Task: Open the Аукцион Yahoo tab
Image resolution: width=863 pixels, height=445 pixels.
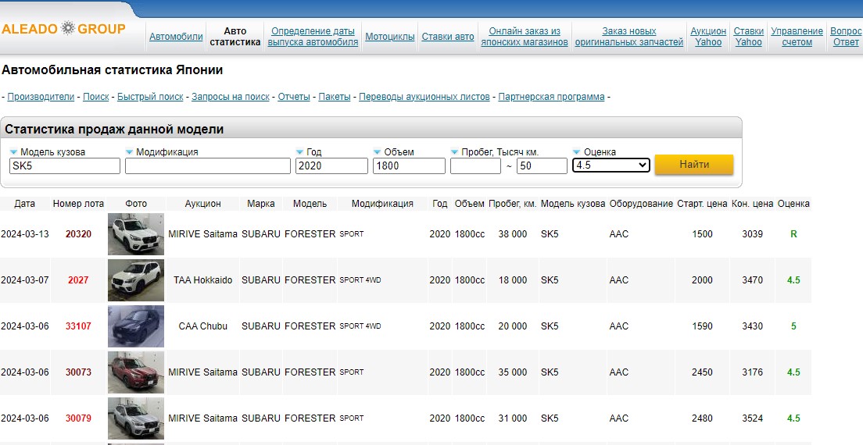Action: click(x=708, y=37)
